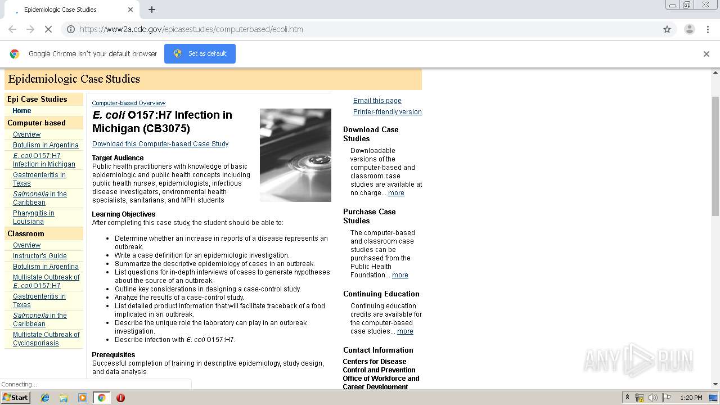720x405 pixels.
Task: Open Multistate Outbreak of Cyclosporiasis link
Action: click(x=46, y=339)
